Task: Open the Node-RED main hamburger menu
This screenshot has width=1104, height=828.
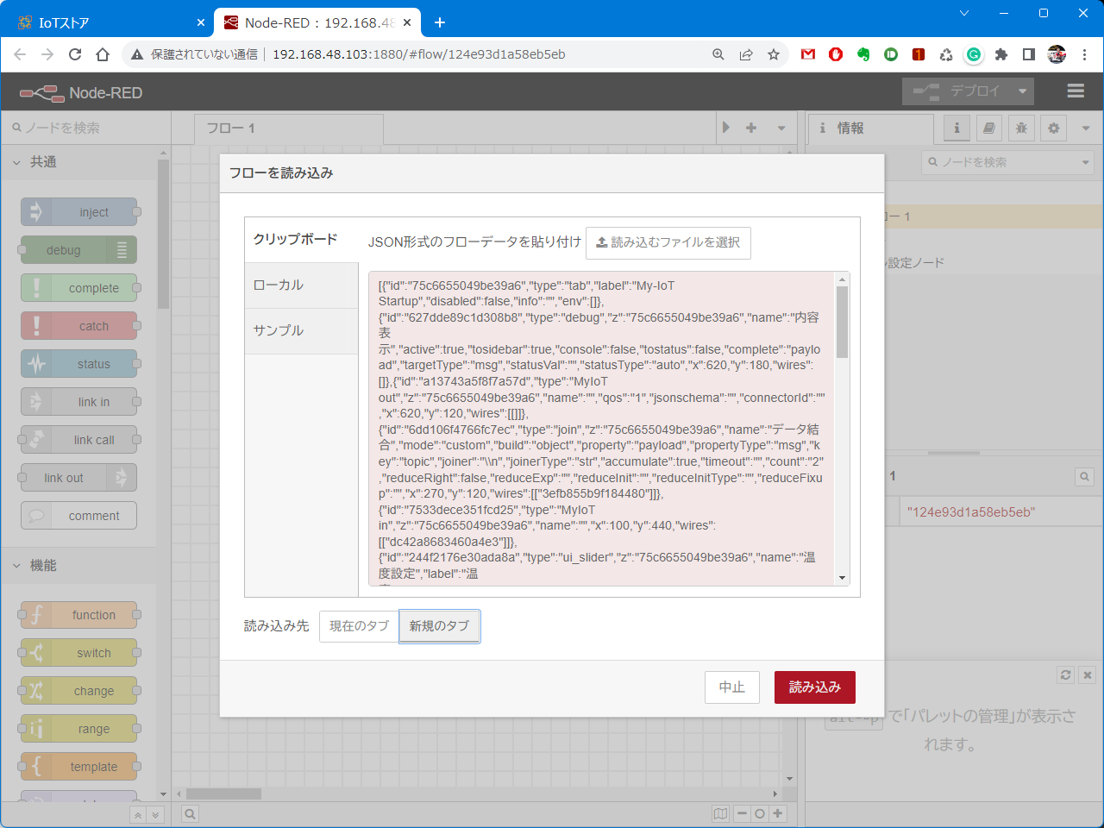Action: [x=1076, y=91]
